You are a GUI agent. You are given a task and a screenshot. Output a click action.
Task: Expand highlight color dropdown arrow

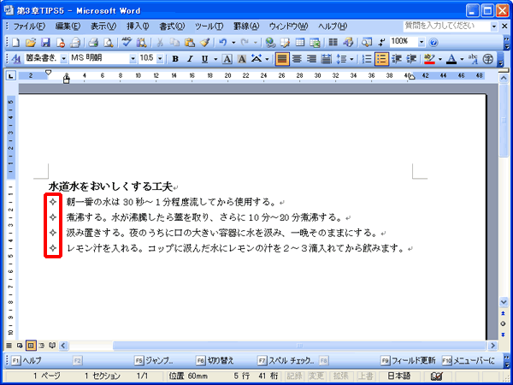440,59
